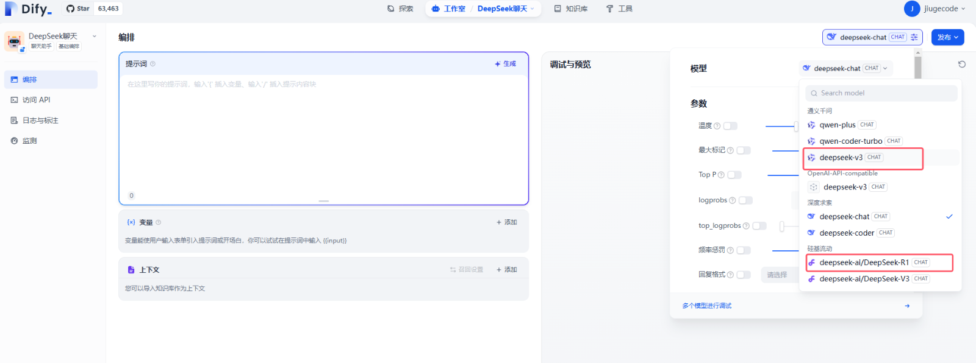
Task: Click 生成 to generate prompt
Action: [x=506, y=64]
